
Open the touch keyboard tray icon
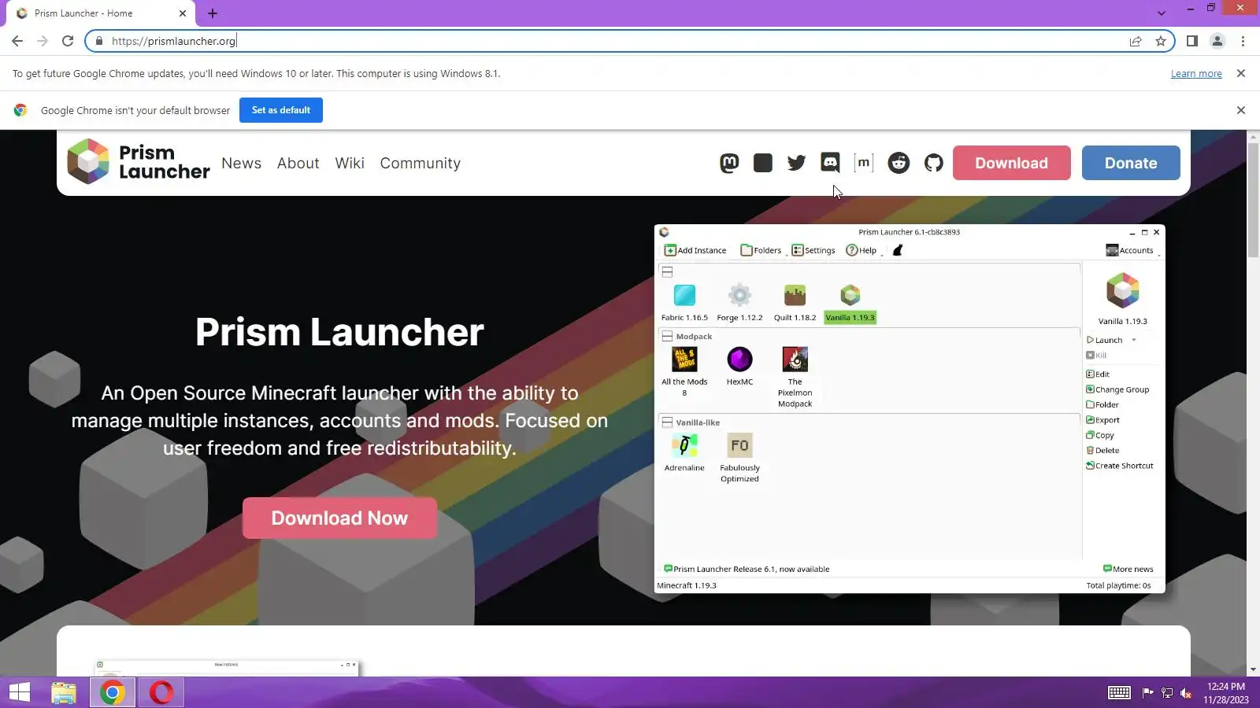click(1119, 692)
